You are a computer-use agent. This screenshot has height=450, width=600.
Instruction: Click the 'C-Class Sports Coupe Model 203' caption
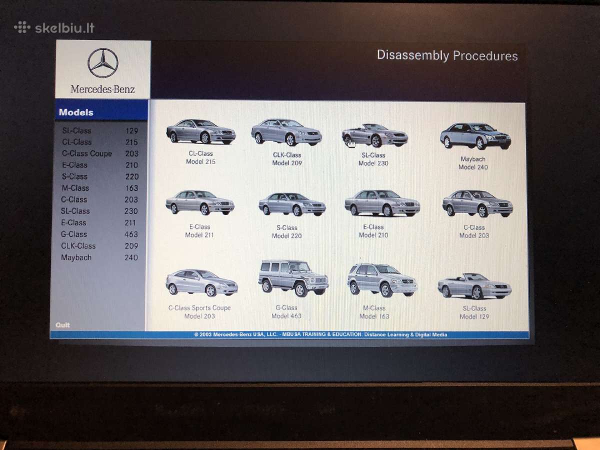pos(199,312)
